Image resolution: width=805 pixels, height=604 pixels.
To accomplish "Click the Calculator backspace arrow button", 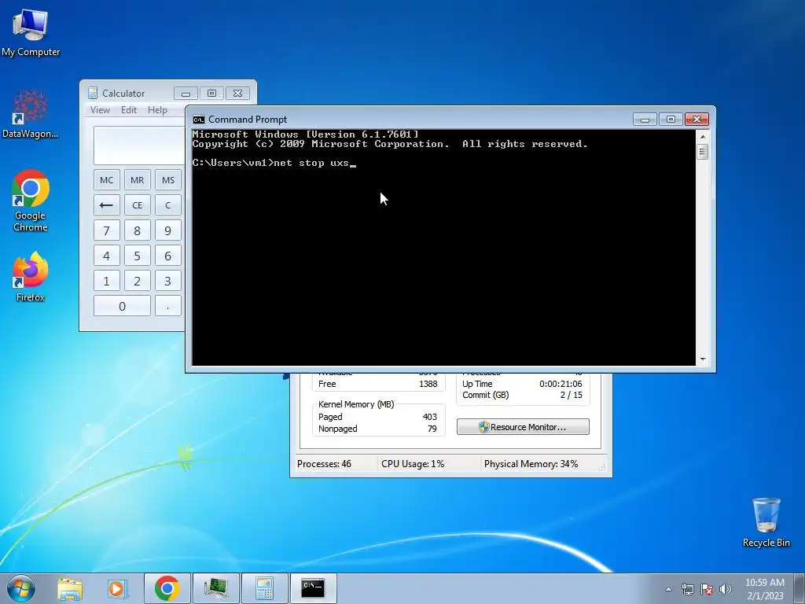I will coord(107,205).
